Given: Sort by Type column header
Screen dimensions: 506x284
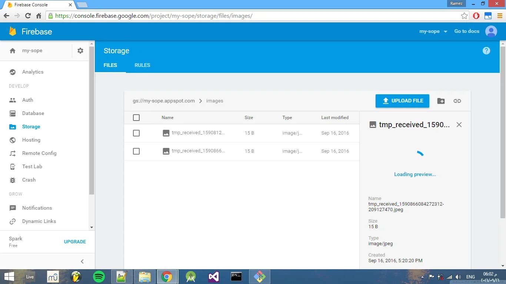Looking at the screenshot, I should point(287,118).
